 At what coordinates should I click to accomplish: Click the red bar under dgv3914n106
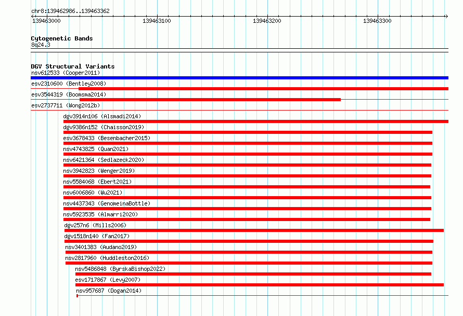tap(256, 121)
